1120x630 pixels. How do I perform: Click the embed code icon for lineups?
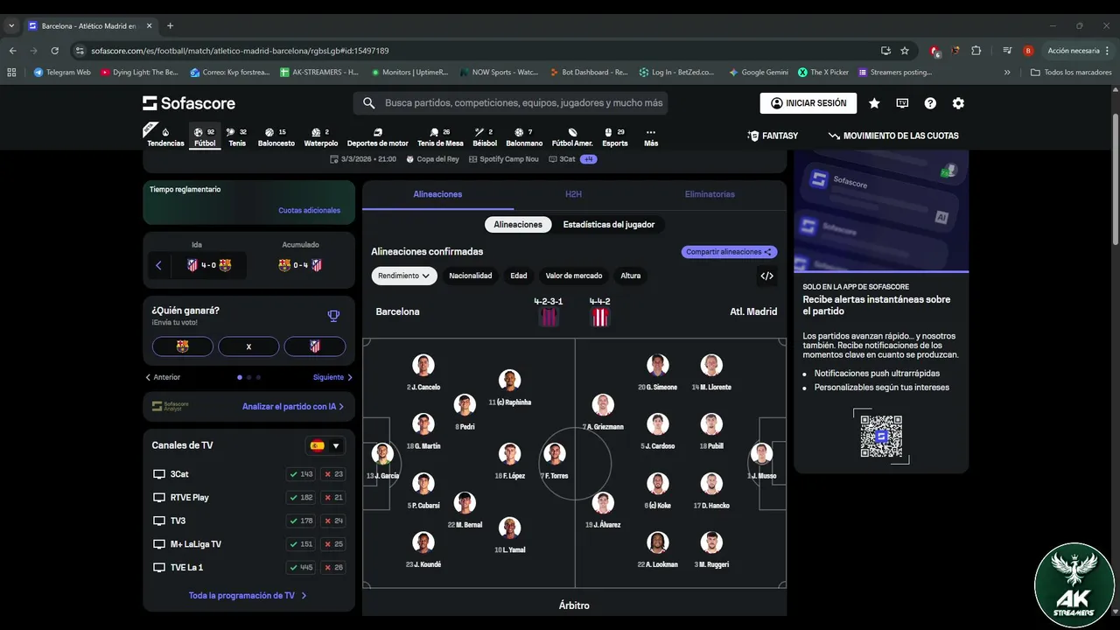coord(767,276)
